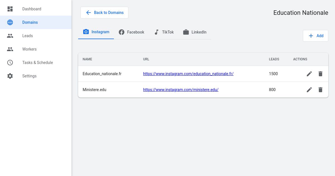The width and height of the screenshot is (335, 176).
Task: Open Workers via sidebar icon
Action: coord(10,49)
